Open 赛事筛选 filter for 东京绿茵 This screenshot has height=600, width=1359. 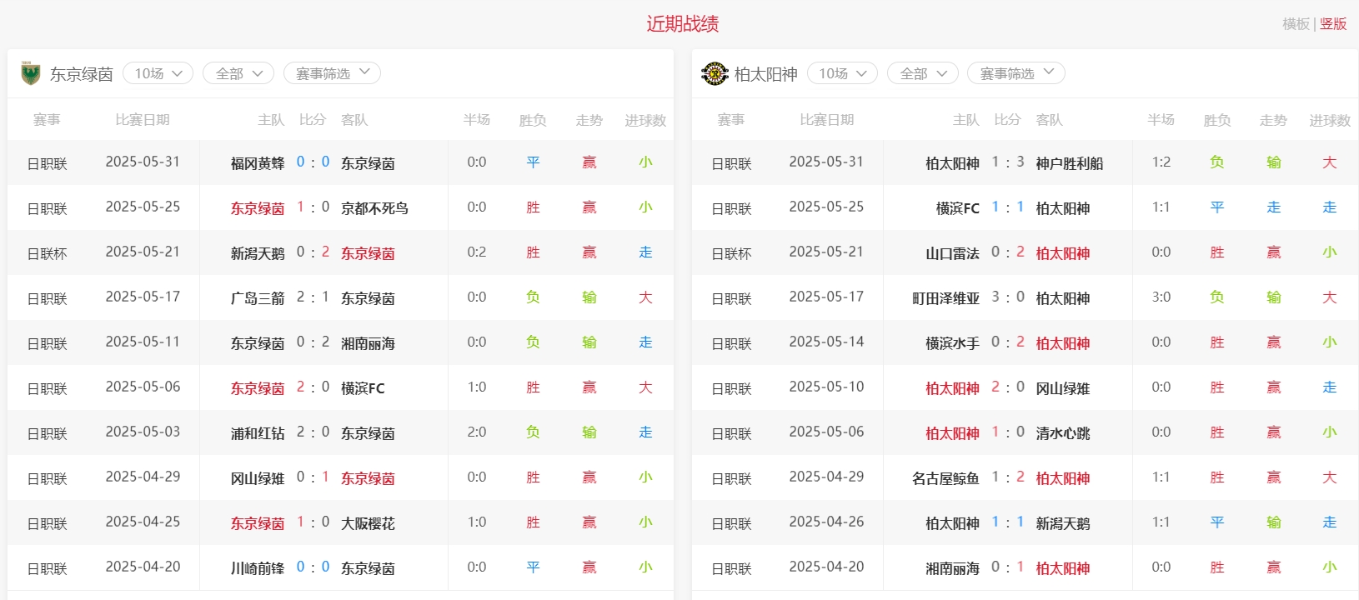(x=332, y=73)
